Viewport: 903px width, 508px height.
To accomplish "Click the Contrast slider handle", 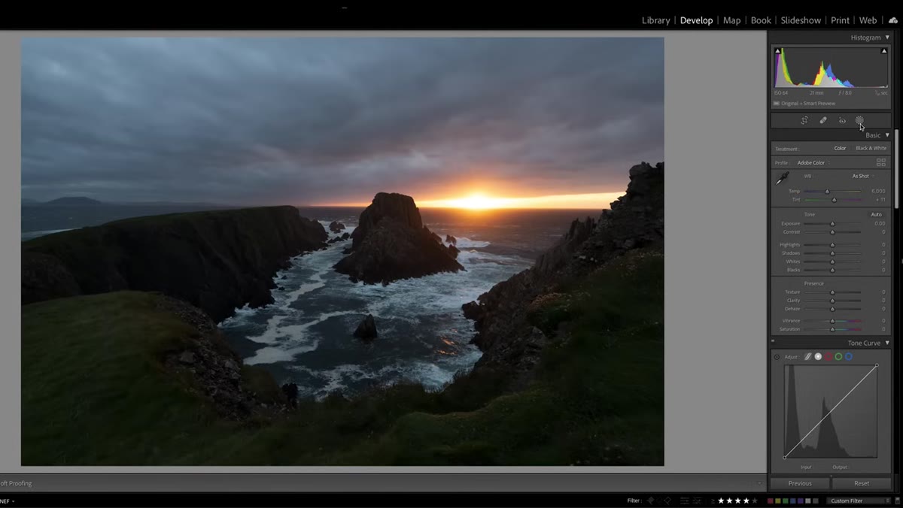I will (832, 232).
